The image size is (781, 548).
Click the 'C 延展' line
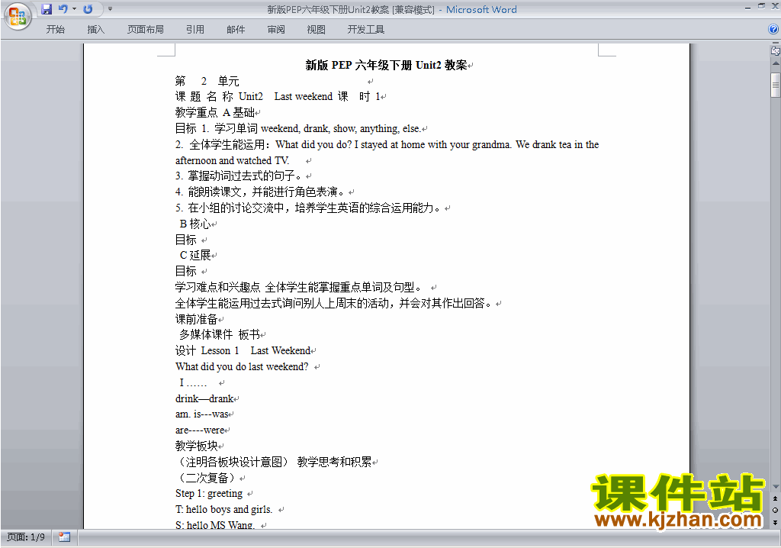coord(194,256)
